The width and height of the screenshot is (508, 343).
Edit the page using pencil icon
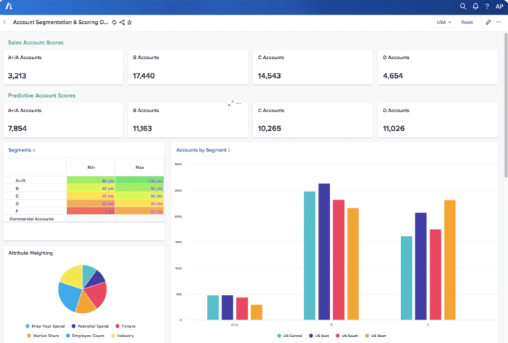click(x=488, y=22)
